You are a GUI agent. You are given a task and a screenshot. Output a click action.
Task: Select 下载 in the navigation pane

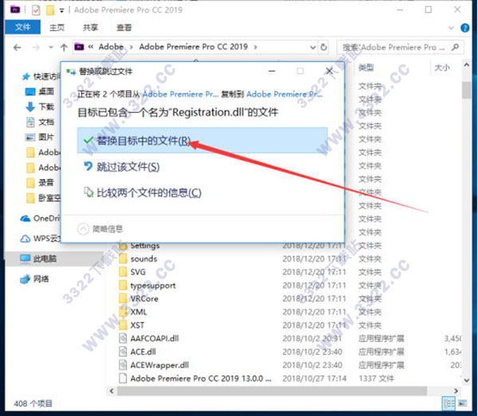40,107
